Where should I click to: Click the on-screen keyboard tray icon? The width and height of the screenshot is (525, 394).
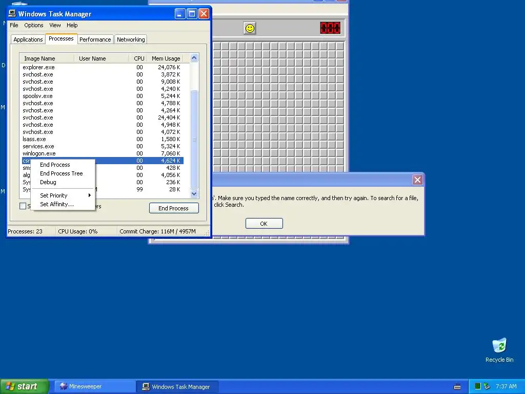457,387
